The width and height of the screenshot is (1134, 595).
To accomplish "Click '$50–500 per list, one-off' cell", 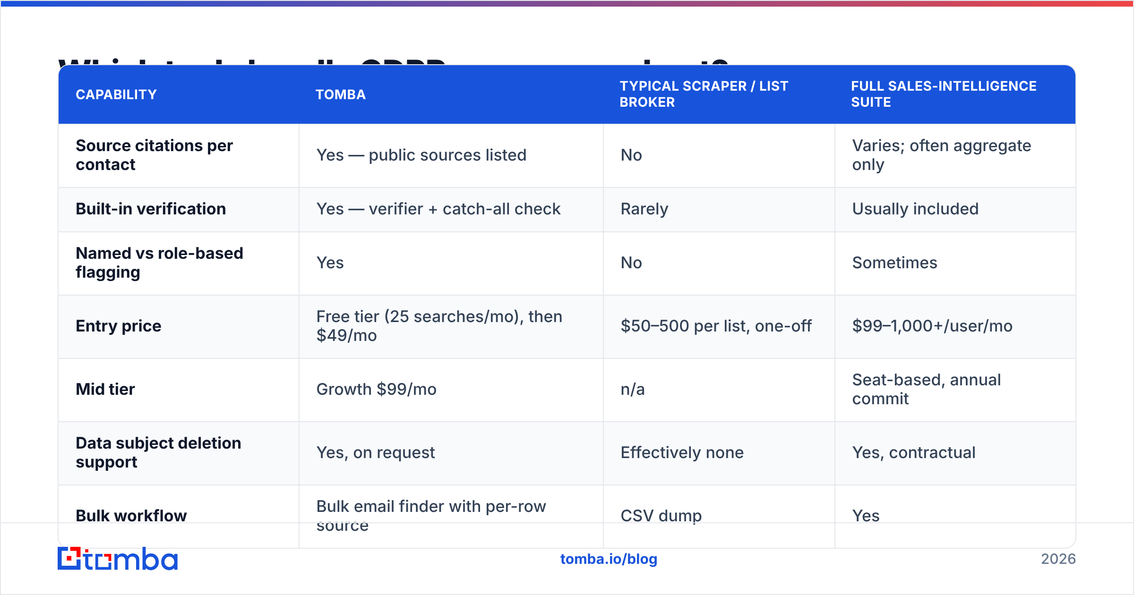I will coord(716,326).
